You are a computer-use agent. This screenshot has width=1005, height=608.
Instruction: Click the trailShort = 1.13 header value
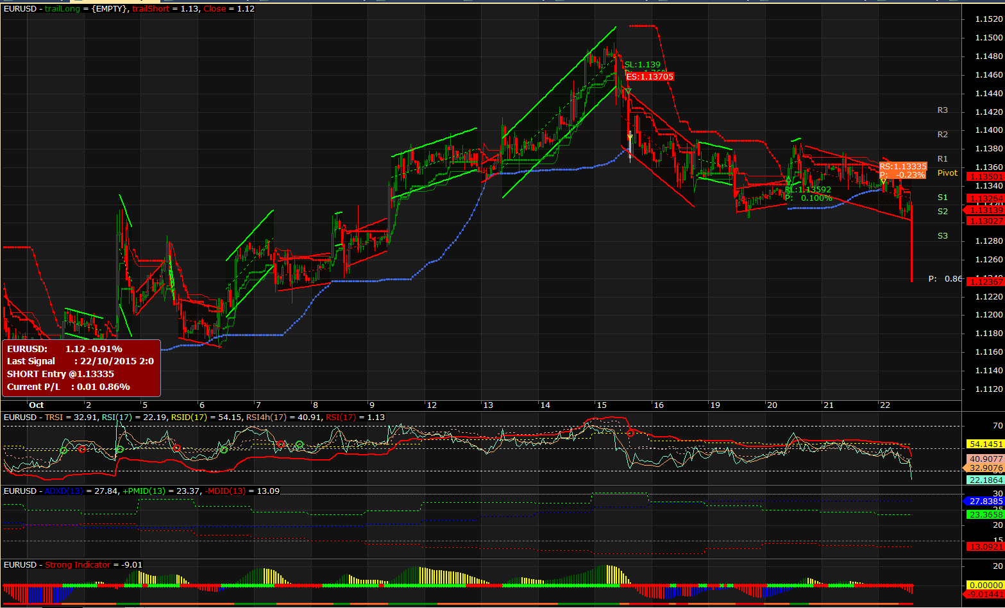[x=165, y=9]
